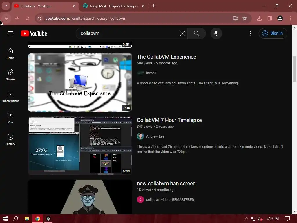
Task: Open Andrew Lee channel avatar
Action: [140, 136]
